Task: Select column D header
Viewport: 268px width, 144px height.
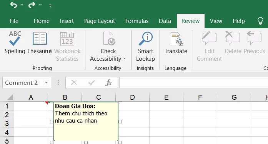Action: [x=132, y=97]
